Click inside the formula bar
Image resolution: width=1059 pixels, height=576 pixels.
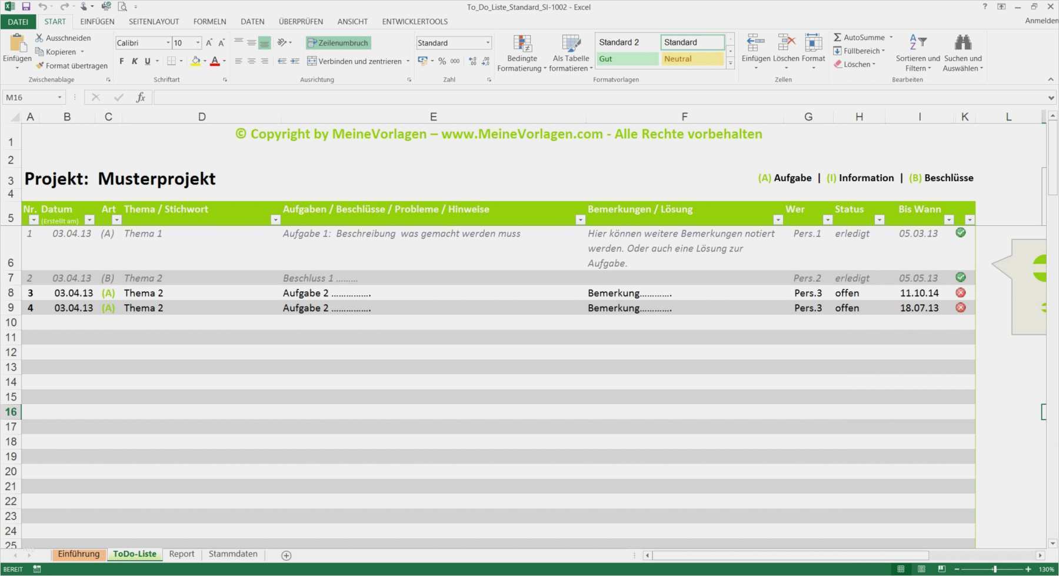coord(412,97)
